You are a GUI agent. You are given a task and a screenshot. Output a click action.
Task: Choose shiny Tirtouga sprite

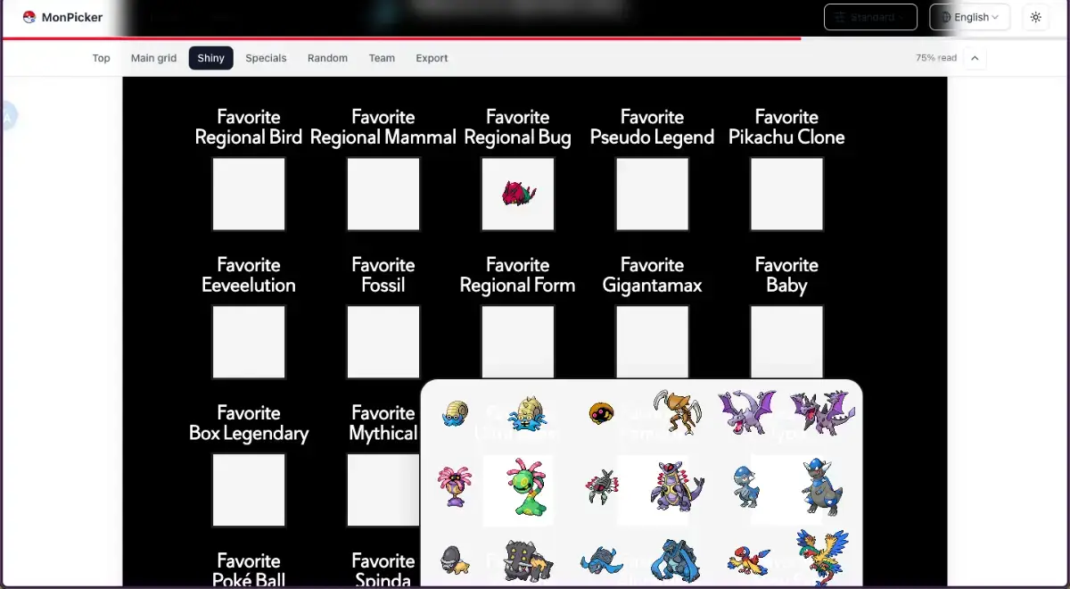[601, 560]
